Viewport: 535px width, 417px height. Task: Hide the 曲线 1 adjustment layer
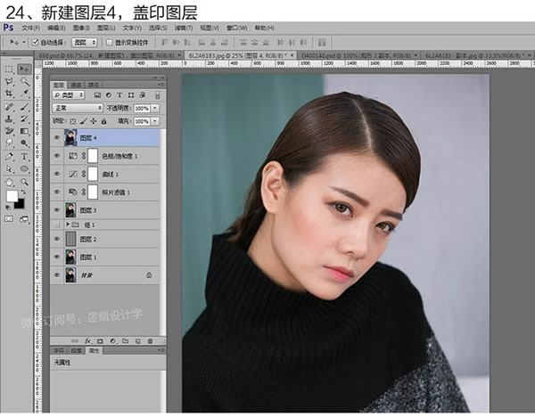tap(57, 174)
